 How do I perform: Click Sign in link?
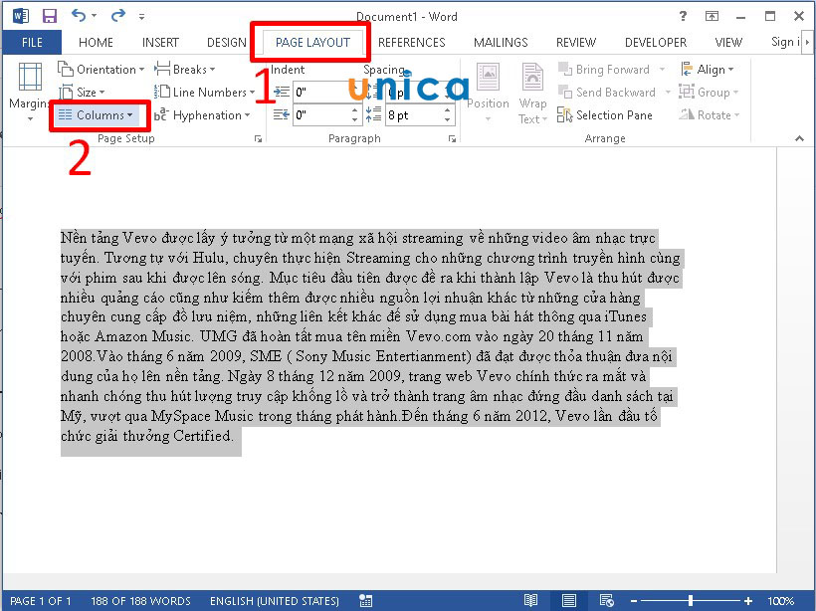785,42
